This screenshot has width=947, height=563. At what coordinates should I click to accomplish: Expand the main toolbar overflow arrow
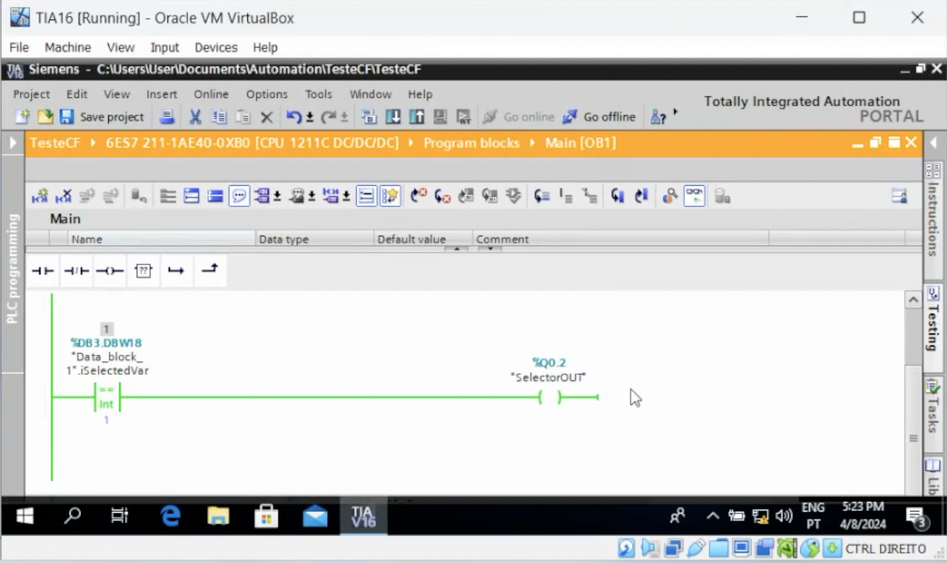[675, 114]
